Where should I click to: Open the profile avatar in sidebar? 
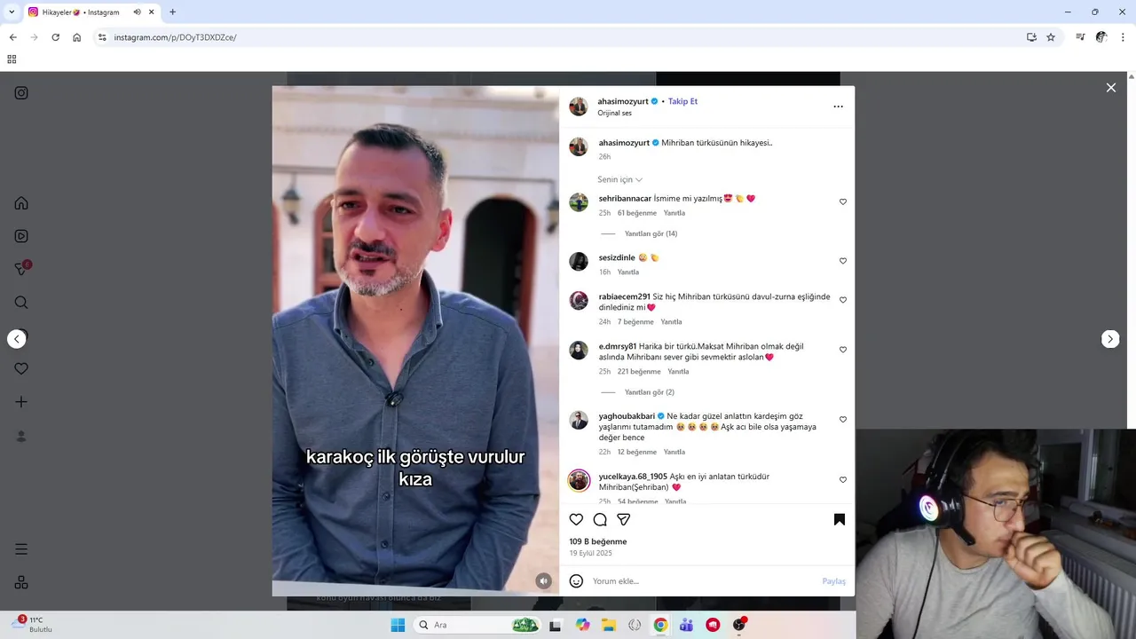pyautogui.click(x=21, y=437)
